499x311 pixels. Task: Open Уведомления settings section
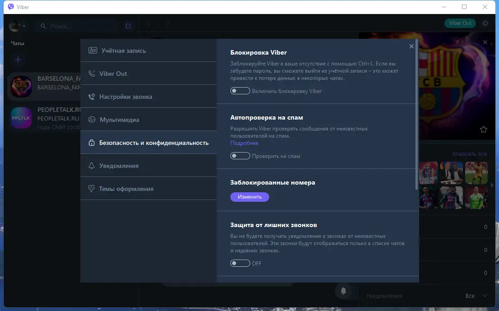[x=149, y=166]
